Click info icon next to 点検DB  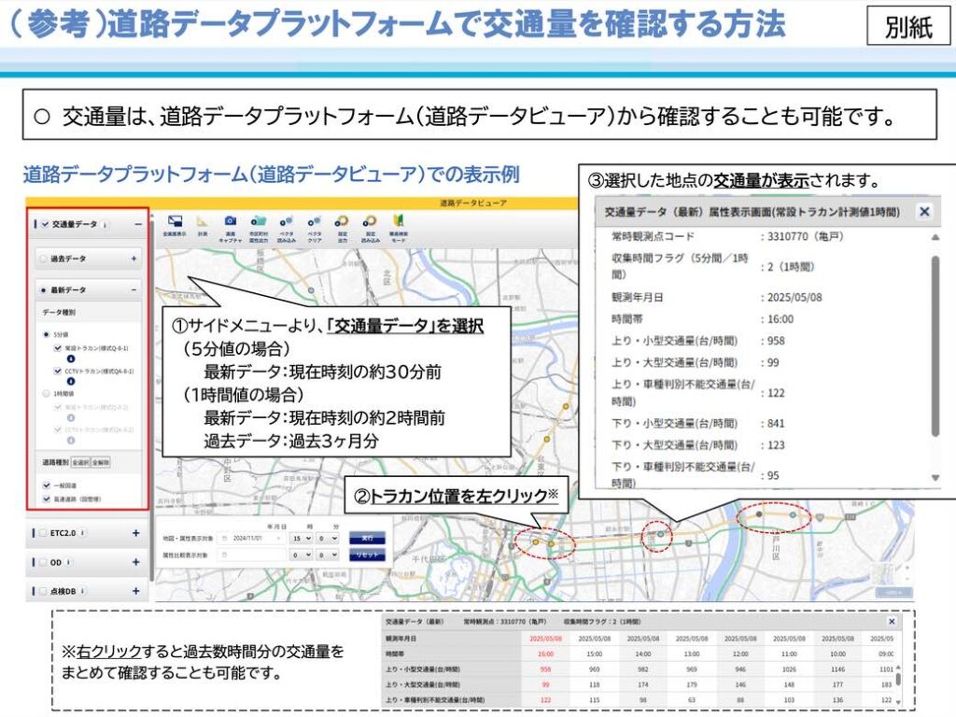[82, 591]
